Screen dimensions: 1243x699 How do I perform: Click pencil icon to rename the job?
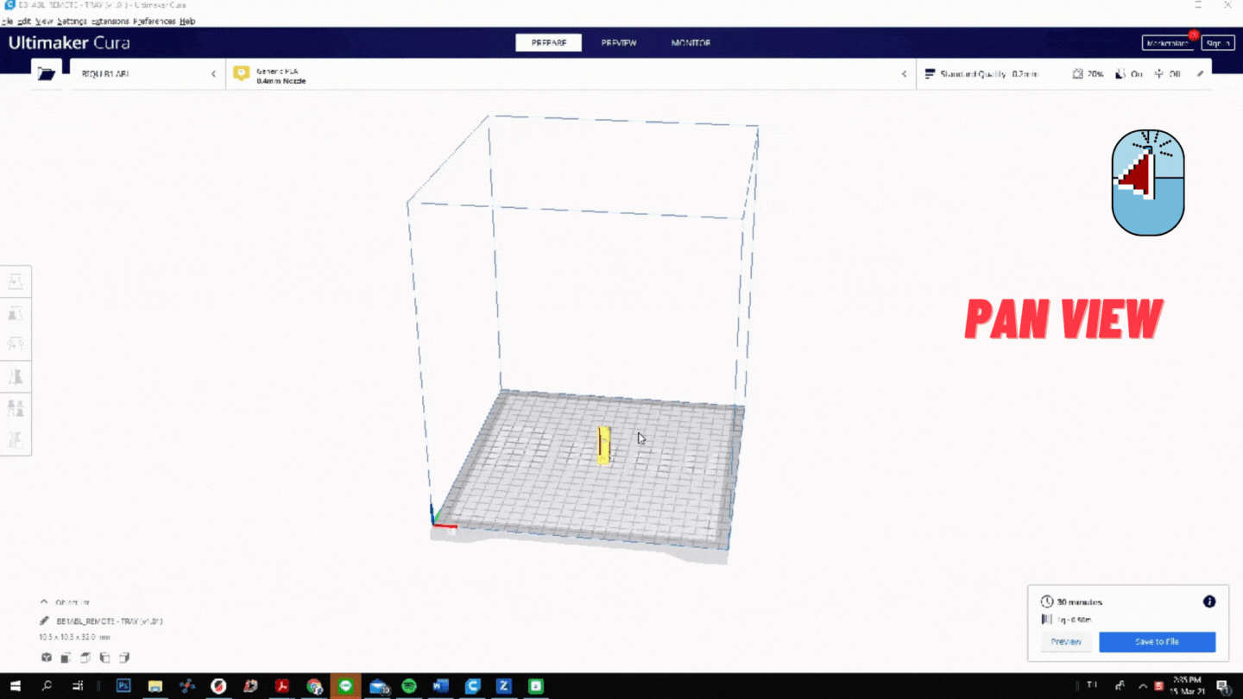point(45,620)
